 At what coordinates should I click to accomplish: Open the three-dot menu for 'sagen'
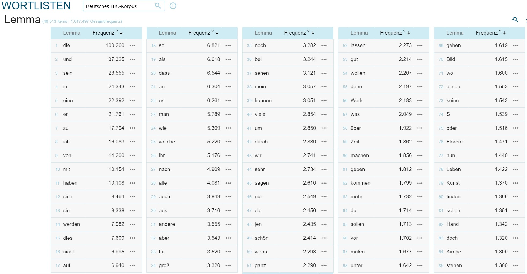click(324, 183)
